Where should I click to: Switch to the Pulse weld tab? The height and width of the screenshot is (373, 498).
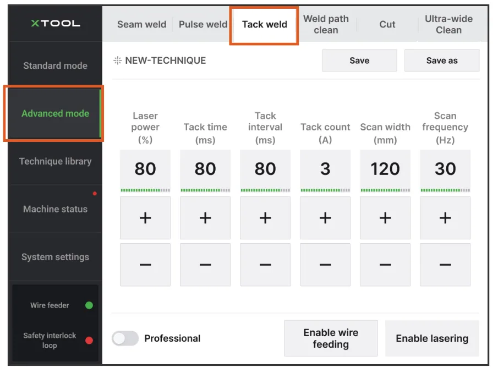[x=203, y=24]
